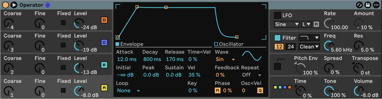Click the Pitch Env amount knob

(301, 68)
